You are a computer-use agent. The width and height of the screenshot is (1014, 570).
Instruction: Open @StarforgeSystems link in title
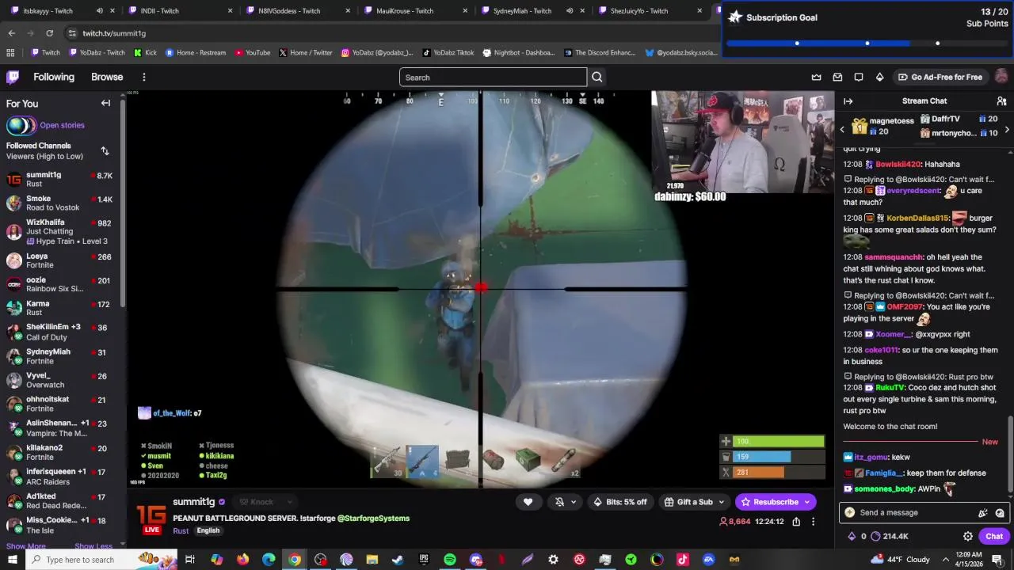click(x=373, y=519)
